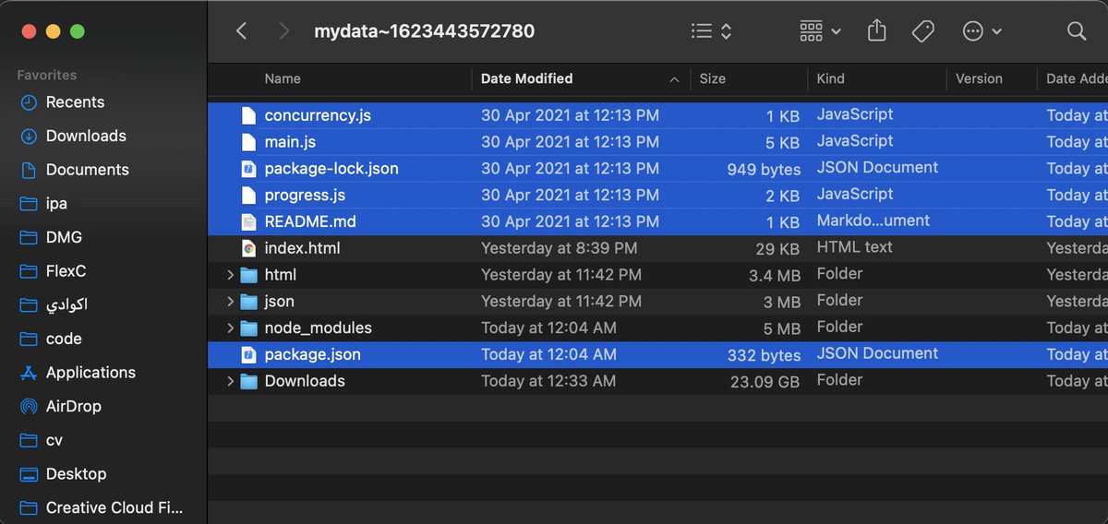
Task: Open Applications in the sidebar
Action: pyautogui.click(x=79, y=373)
